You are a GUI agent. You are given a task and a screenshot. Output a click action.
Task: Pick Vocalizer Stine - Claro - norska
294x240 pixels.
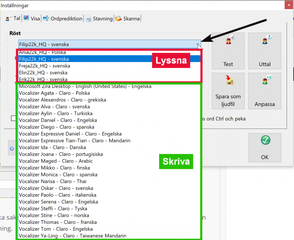pos(109,215)
